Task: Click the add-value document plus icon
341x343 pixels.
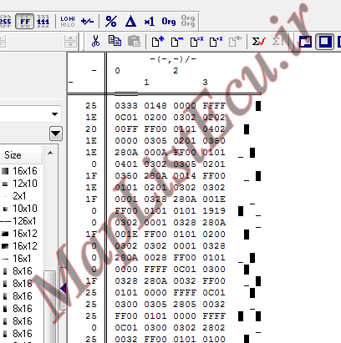Action: (x=158, y=42)
